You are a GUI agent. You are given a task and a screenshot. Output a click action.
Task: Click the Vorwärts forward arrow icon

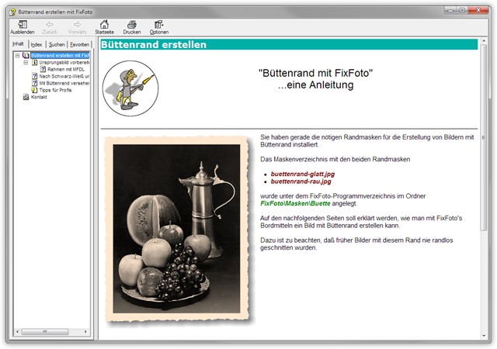[x=77, y=24]
